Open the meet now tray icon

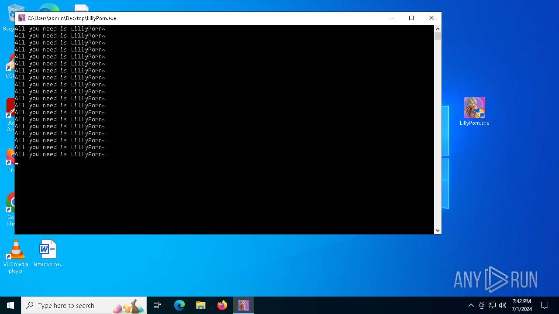pos(482,305)
